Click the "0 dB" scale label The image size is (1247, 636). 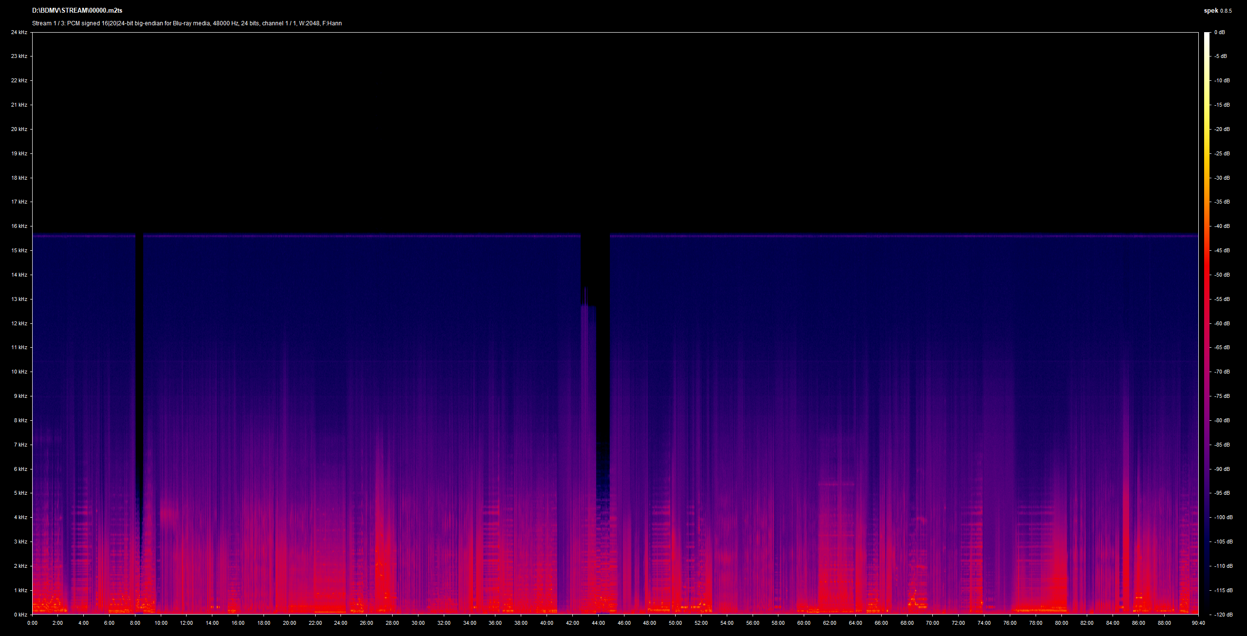pyautogui.click(x=1220, y=32)
